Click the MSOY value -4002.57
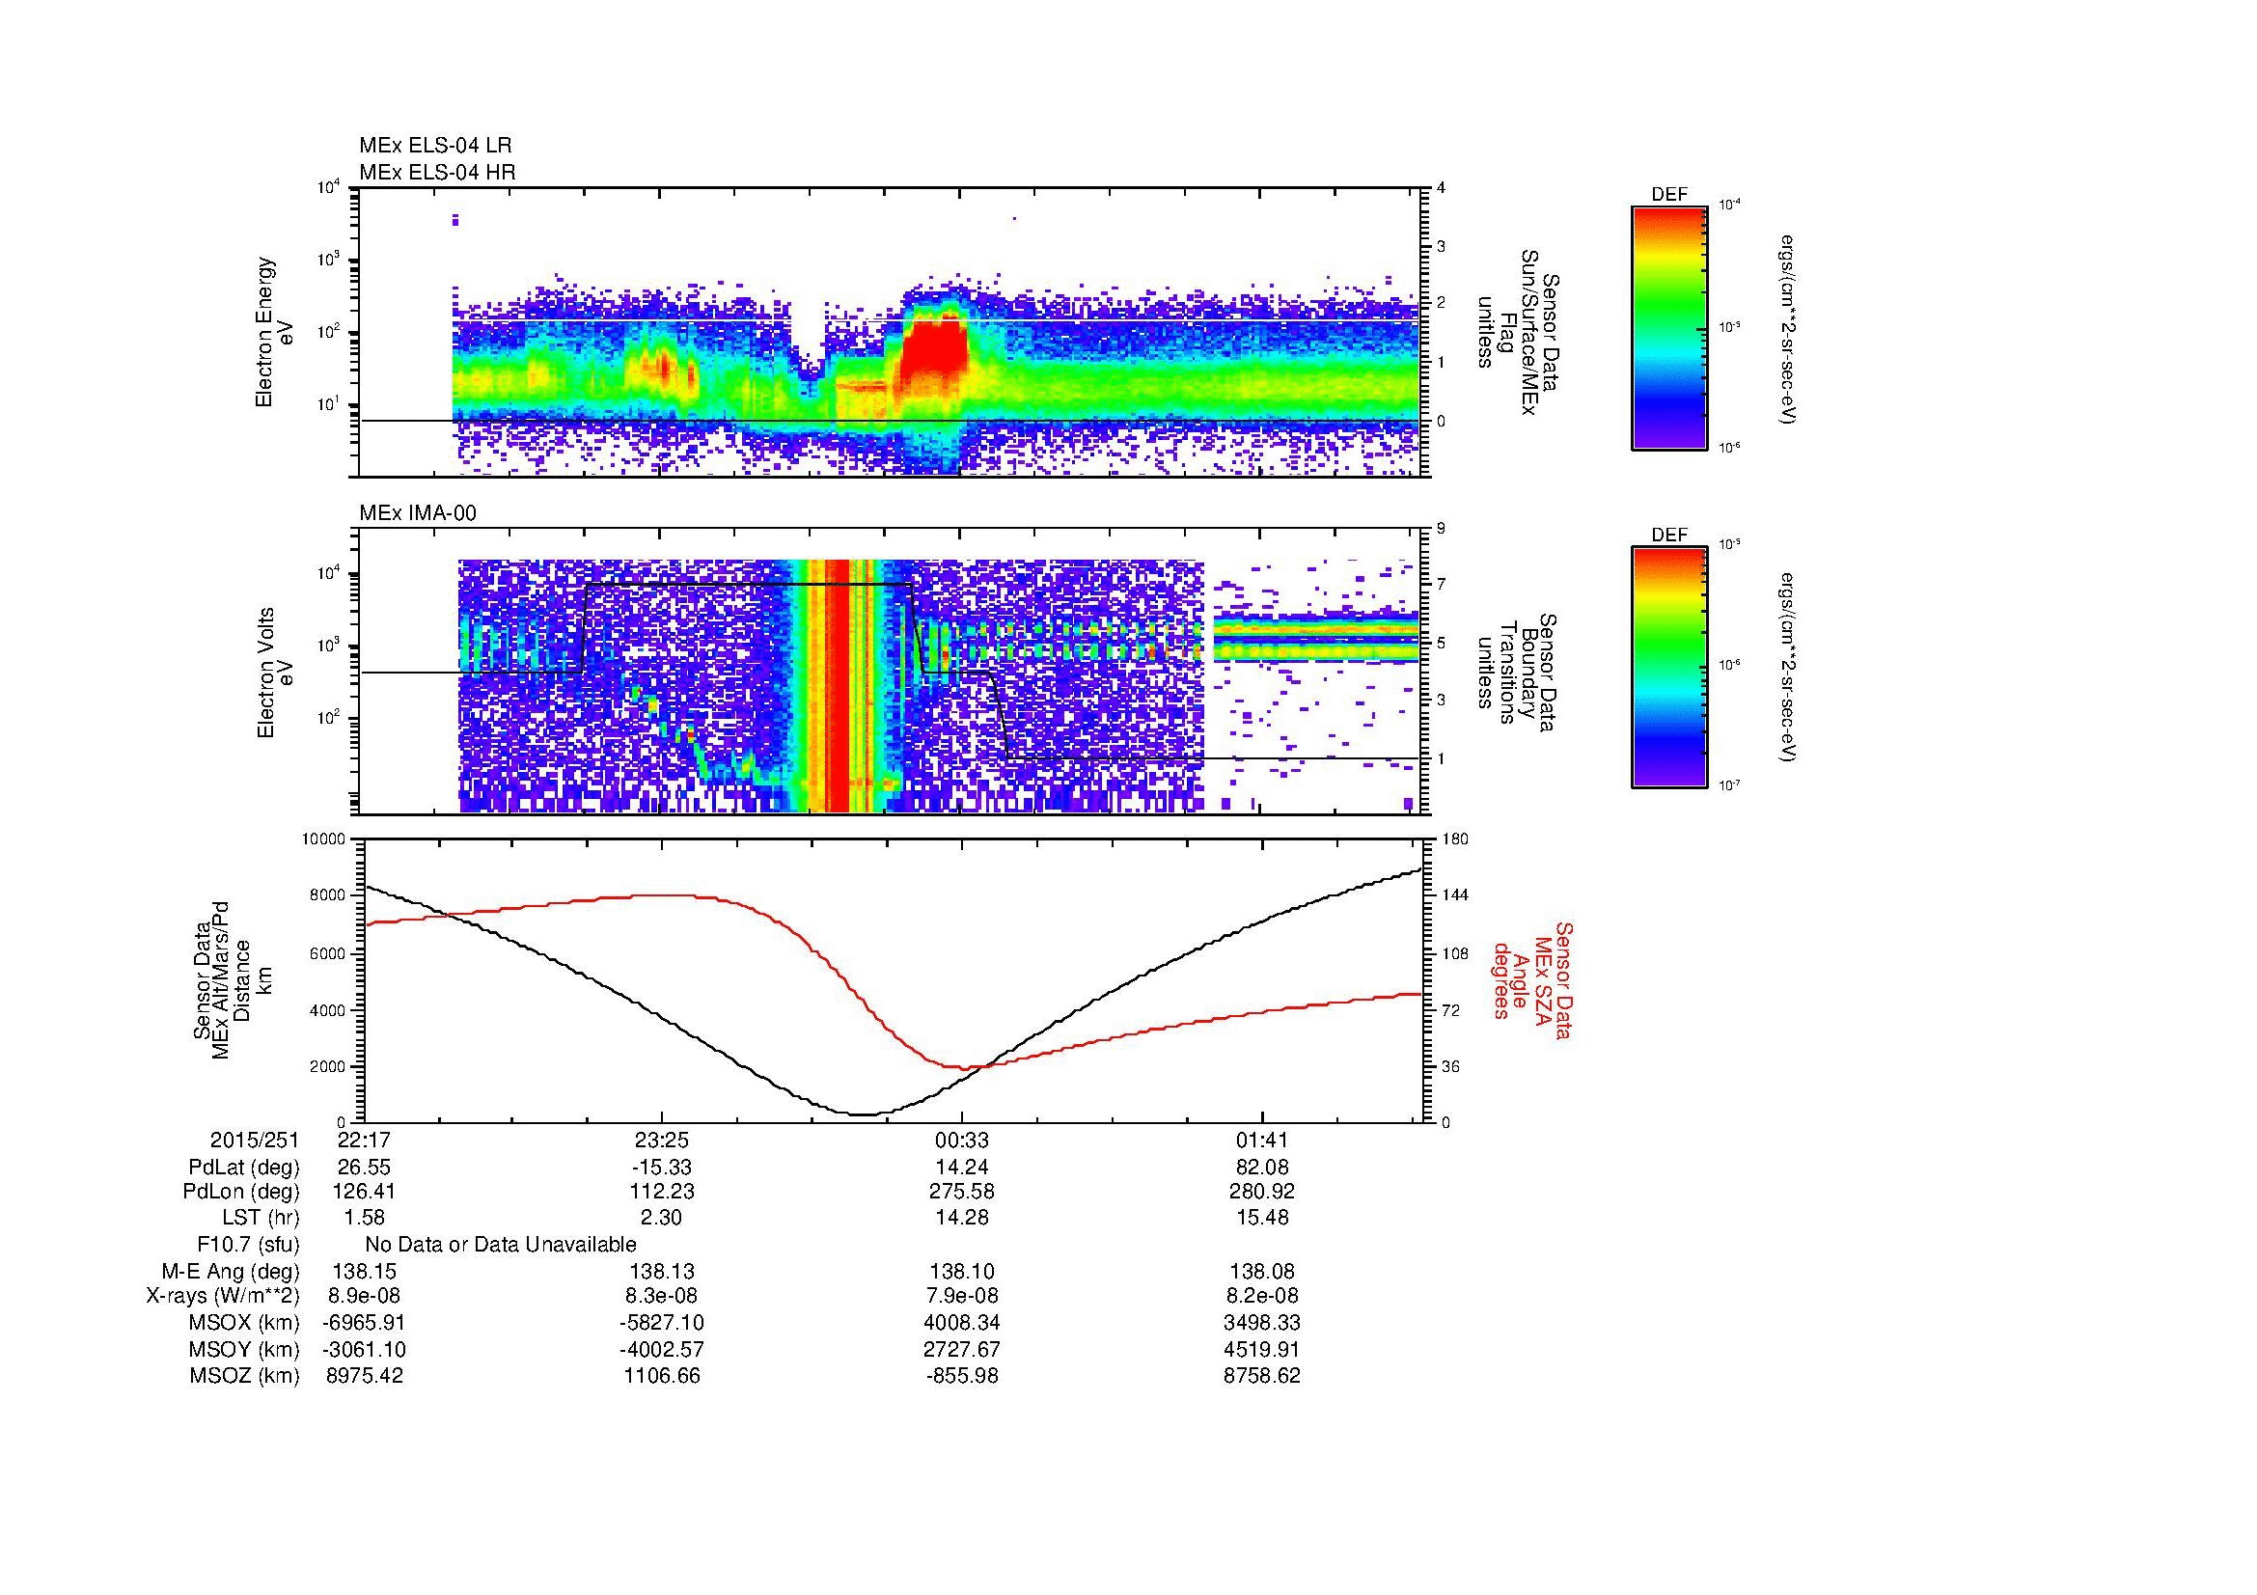2257x1595 pixels. click(662, 1350)
